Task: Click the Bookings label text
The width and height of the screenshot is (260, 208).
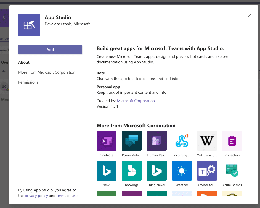Action: click(x=132, y=185)
